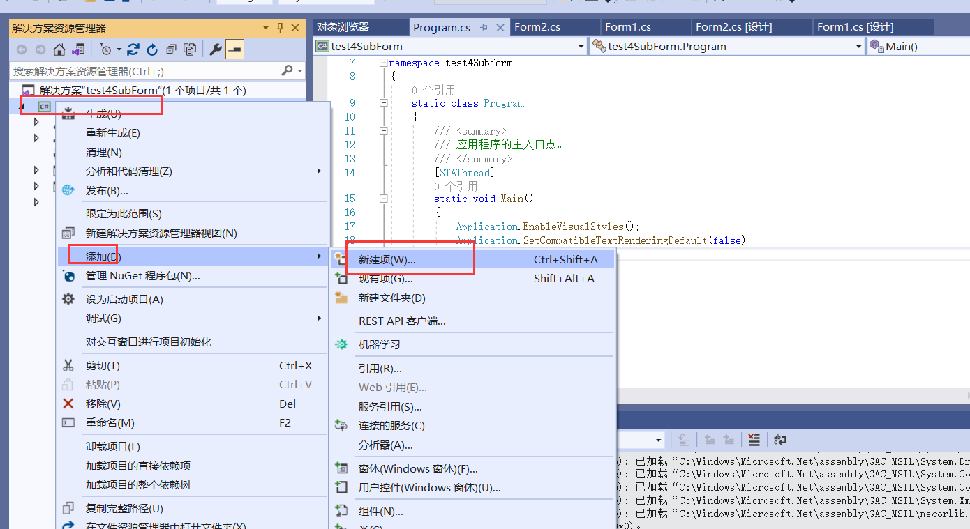
Task: Collapse the namespace region at line 7
Action: click(x=382, y=62)
